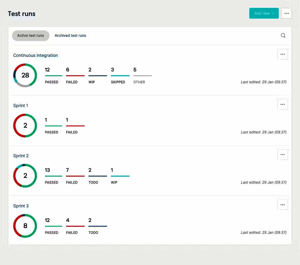Open Sprint 2 three-dot menu
300x265 pixels.
coord(282,155)
